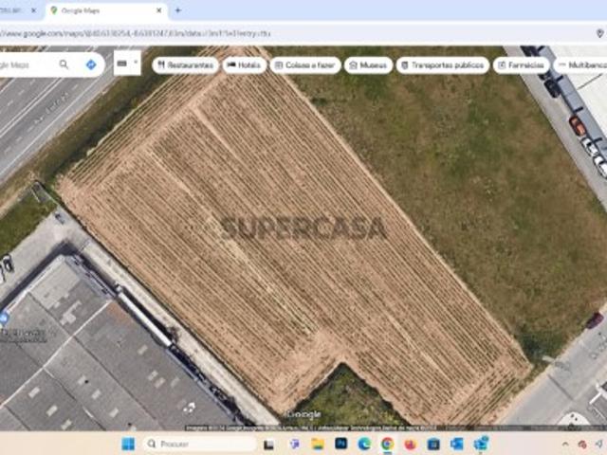Open the Windows Start menu
This screenshot has height=455, width=607.
tap(128, 444)
